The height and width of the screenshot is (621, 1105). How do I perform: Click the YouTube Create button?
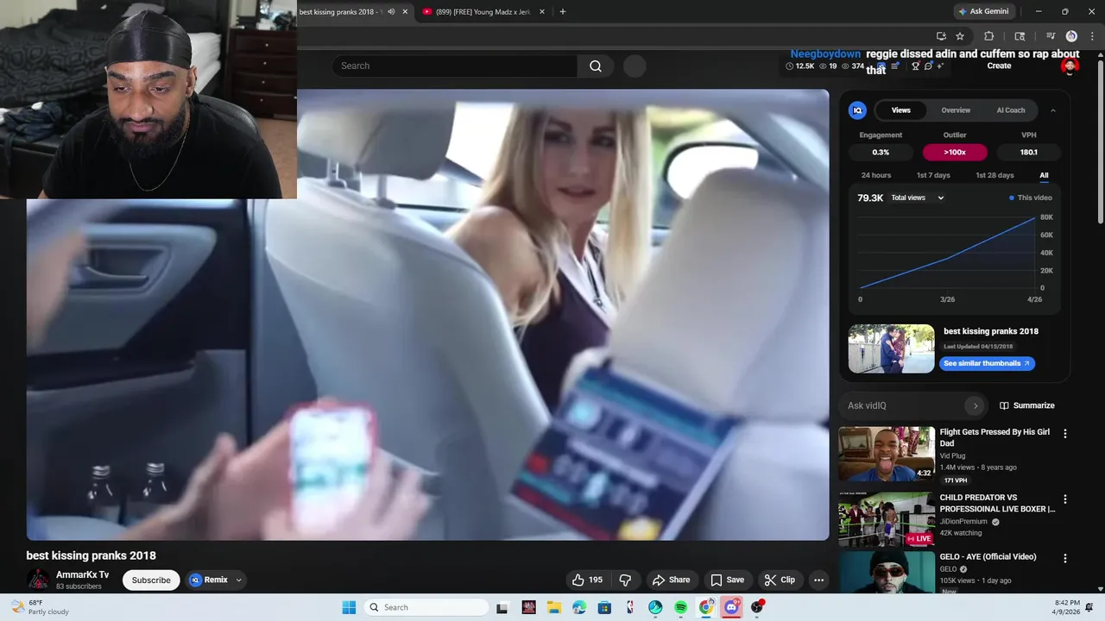pyautogui.click(x=999, y=66)
